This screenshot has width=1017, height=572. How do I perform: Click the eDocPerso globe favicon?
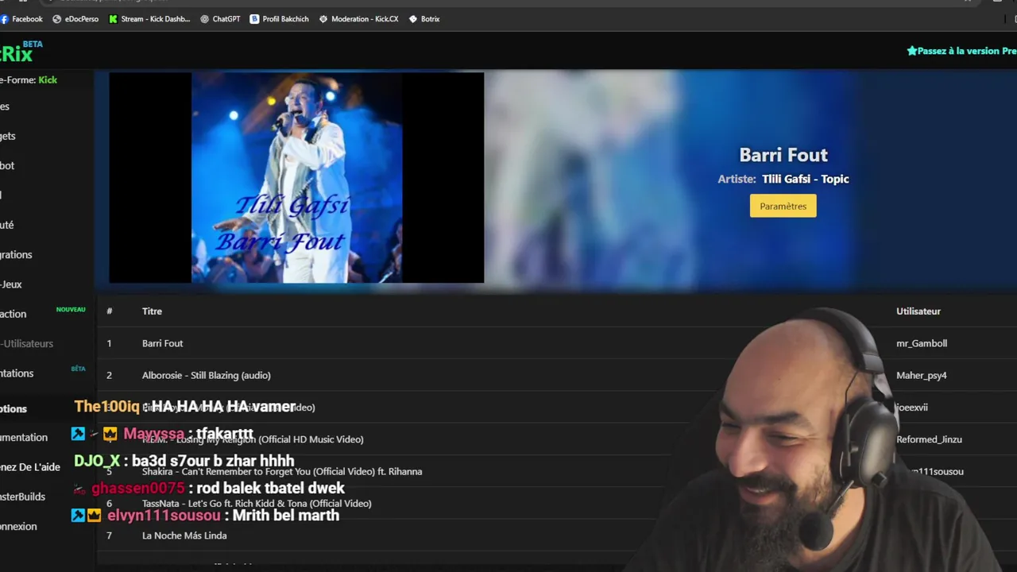coord(56,19)
